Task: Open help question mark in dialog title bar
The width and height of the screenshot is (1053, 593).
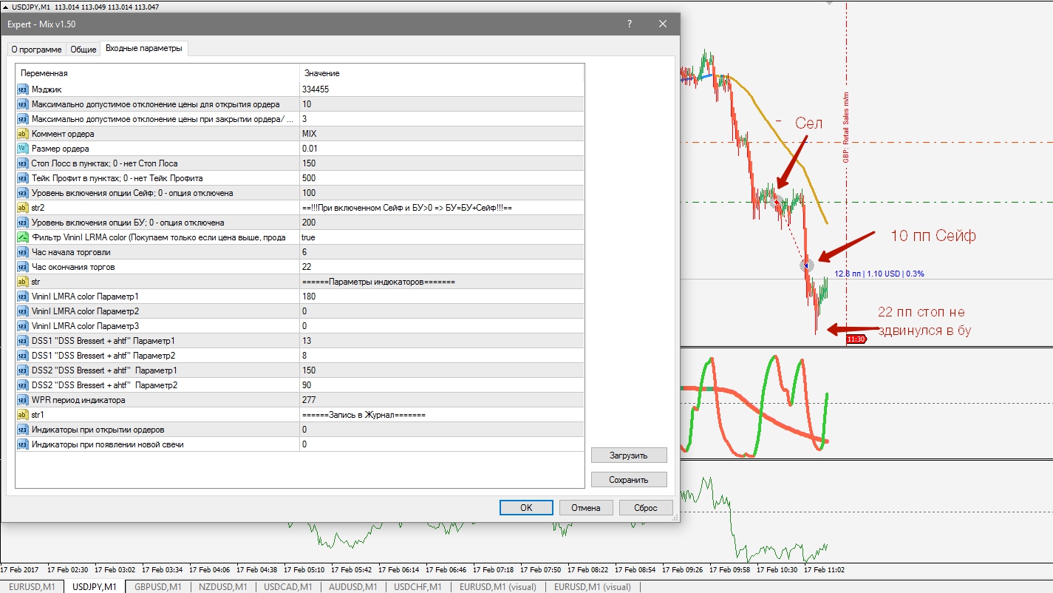Action: point(630,24)
